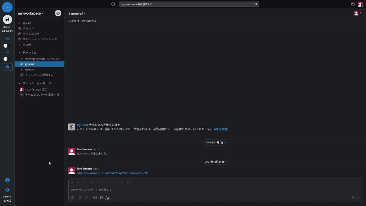Toggle the switch under capture icon
This screenshot has height=206, width=366.
[7, 46]
